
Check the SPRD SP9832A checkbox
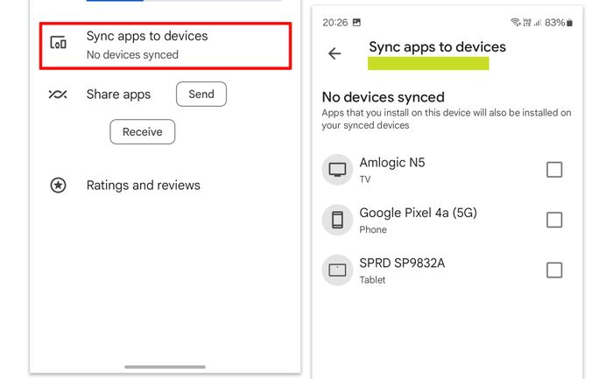[x=554, y=270]
